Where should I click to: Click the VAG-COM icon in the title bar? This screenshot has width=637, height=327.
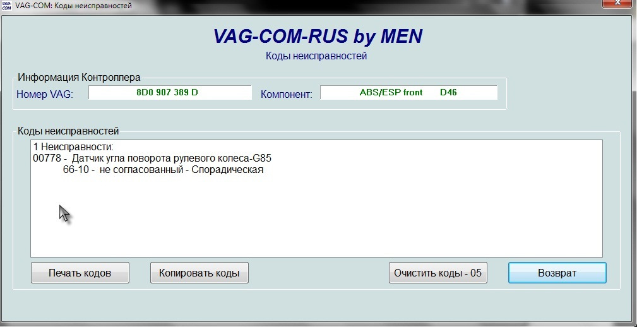6,5
